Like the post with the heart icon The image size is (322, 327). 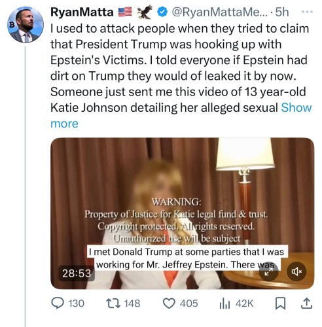pos(169,303)
